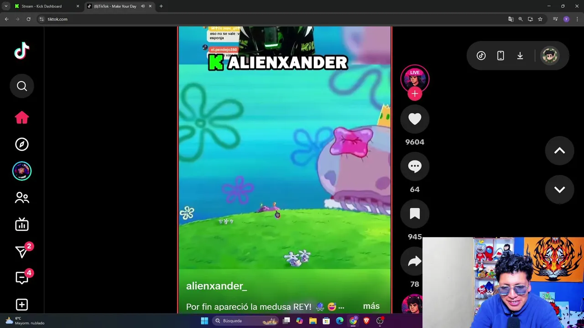The height and width of the screenshot is (328, 584).
Task: Click the Upload plus icon in sidebar
Action: (22, 304)
